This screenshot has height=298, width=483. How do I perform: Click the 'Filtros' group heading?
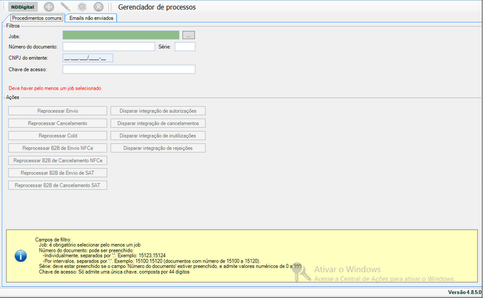click(13, 26)
